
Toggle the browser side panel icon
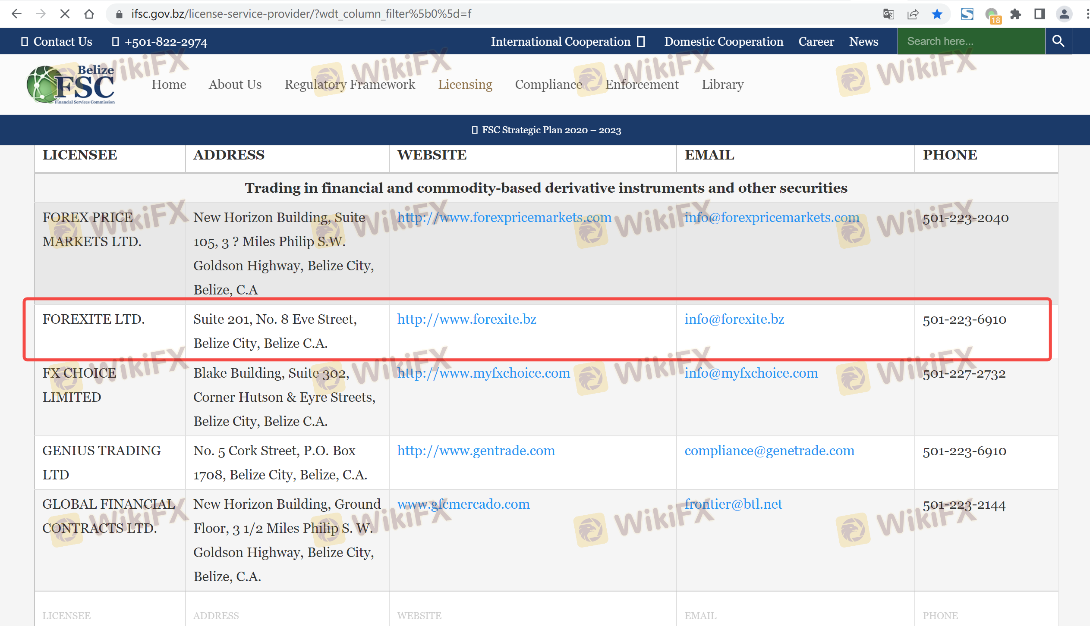click(1040, 14)
